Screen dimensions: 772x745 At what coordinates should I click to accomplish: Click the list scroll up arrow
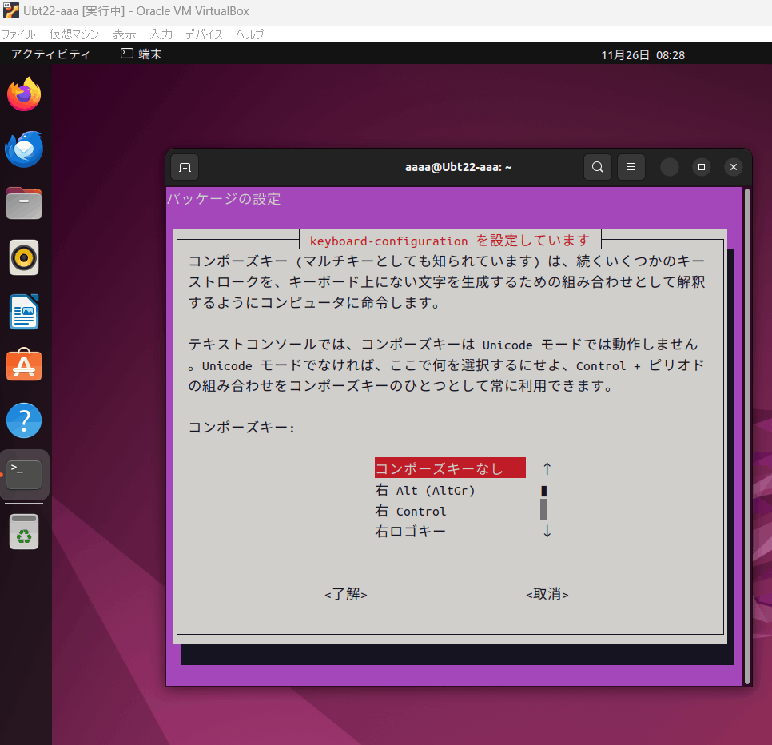pyautogui.click(x=547, y=468)
